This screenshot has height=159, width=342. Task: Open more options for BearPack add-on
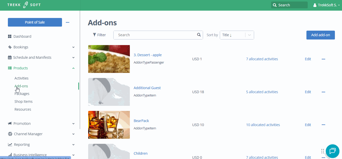coord(323,125)
